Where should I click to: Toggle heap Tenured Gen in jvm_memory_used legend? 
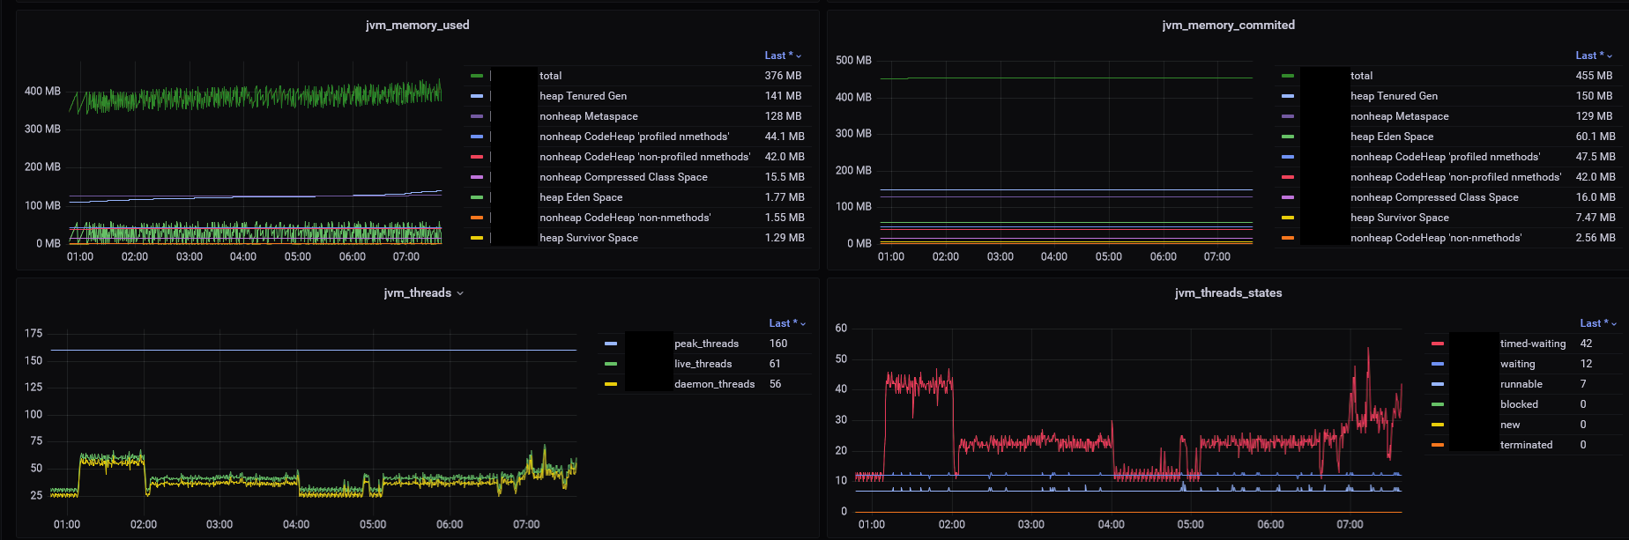pyautogui.click(x=584, y=96)
